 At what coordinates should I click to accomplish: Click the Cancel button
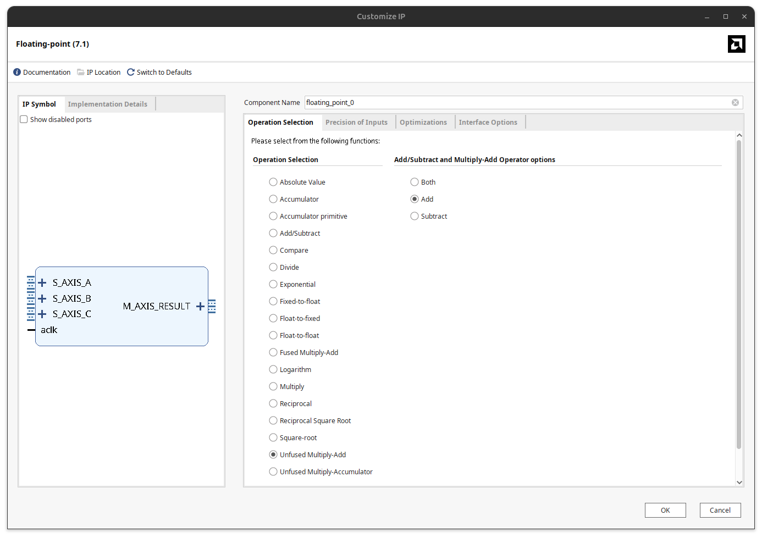720,510
